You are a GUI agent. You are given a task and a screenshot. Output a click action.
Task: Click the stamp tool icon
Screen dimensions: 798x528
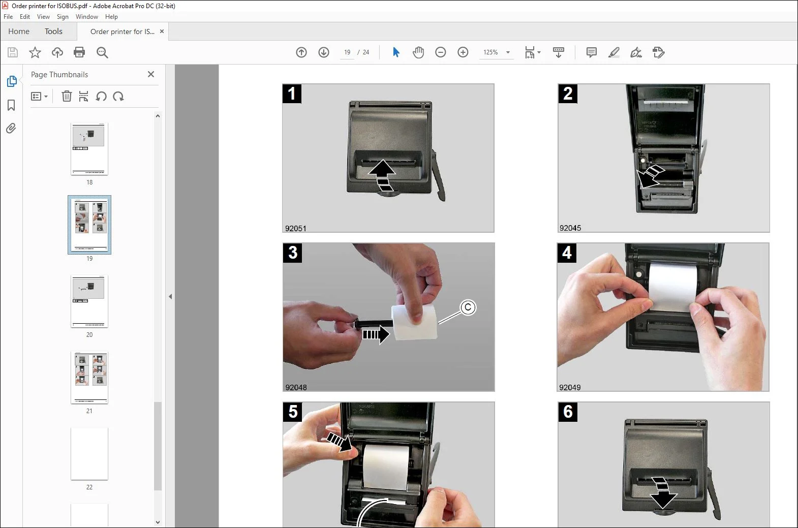pyautogui.click(x=658, y=52)
